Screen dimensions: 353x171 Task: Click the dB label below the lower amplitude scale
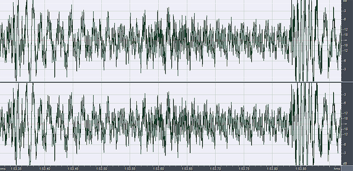(x=345, y=164)
